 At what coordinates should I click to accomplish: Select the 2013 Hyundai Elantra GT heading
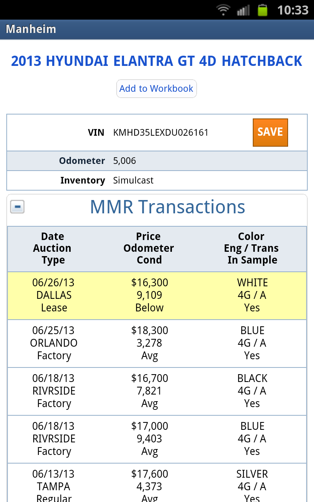tap(157, 61)
